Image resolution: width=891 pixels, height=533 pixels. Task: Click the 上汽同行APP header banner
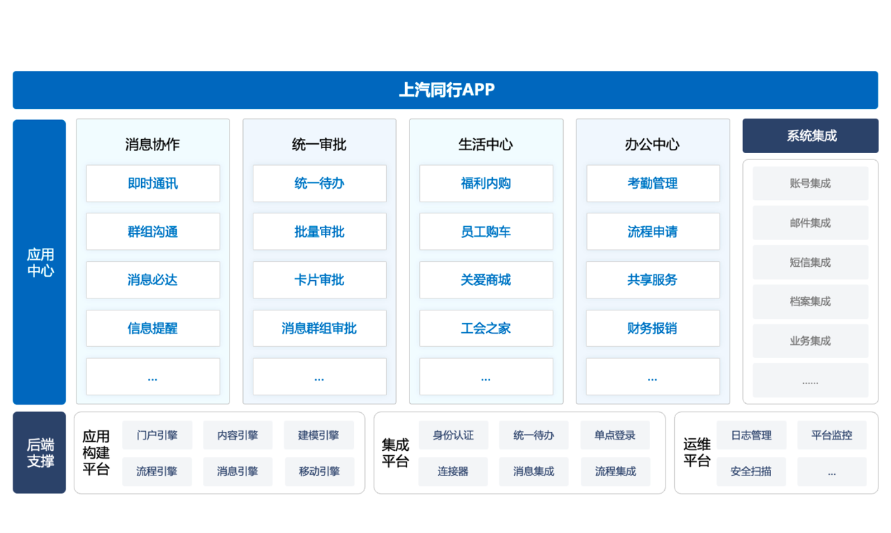click(445, 90)
